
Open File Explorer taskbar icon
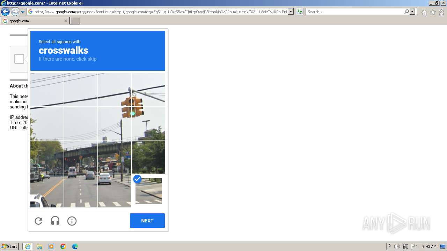pos(39,246)
